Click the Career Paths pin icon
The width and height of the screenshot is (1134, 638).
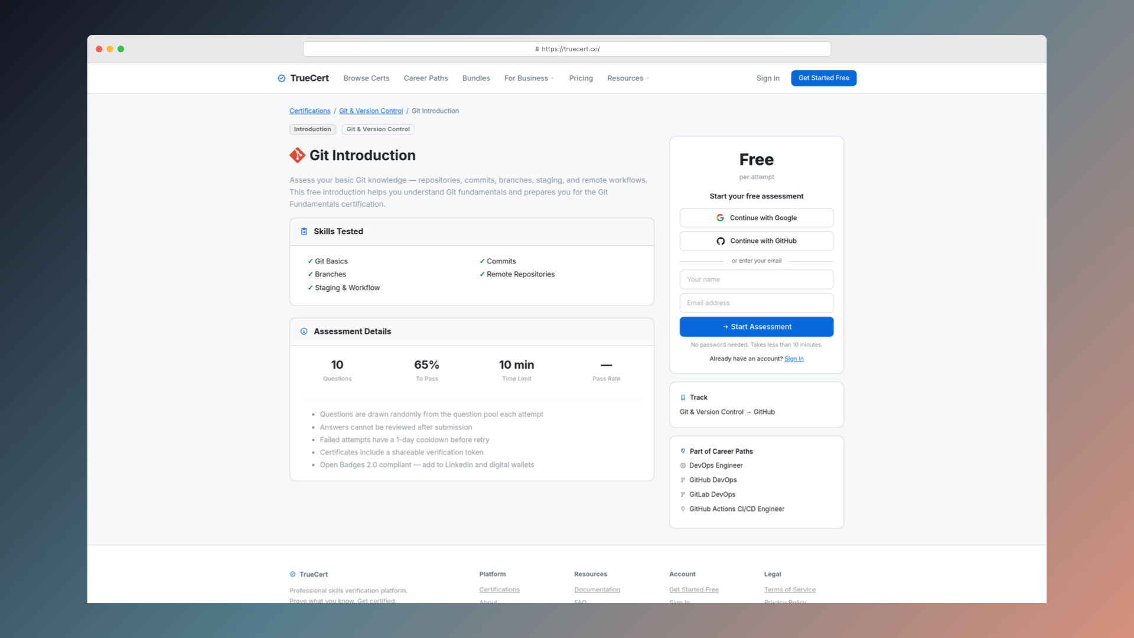683,451
